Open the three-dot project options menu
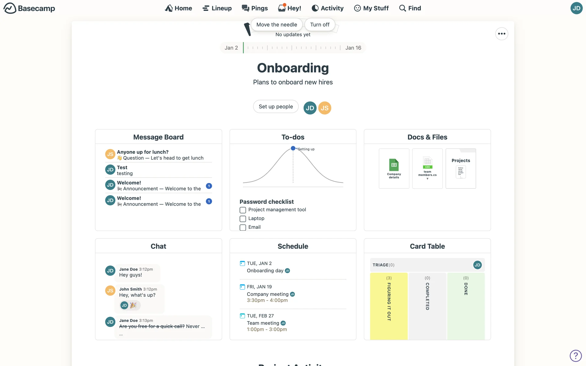Viewport: 586px width, 366px height. click(x=501, y=34)
